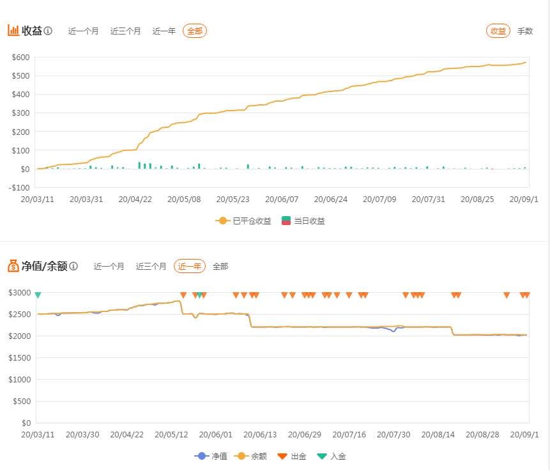Select 近三个月 in 净值/余额 chart
550x470 pixels.
tap(151, 266)
